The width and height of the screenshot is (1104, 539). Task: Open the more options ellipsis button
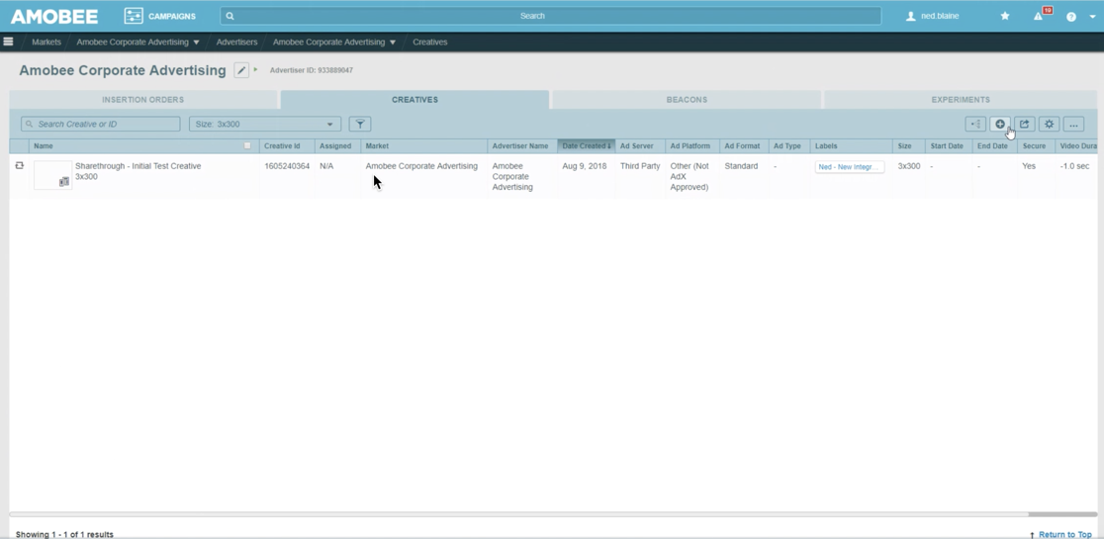1073,124
